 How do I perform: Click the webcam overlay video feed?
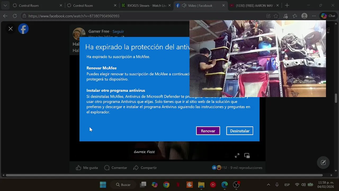click(x=258, y=59)
